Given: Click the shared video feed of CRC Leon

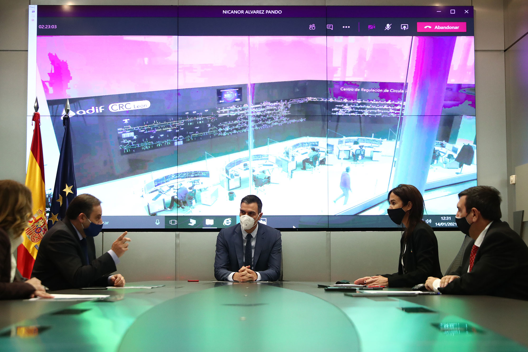Looking at the screenshot, I should click(256, 125).
